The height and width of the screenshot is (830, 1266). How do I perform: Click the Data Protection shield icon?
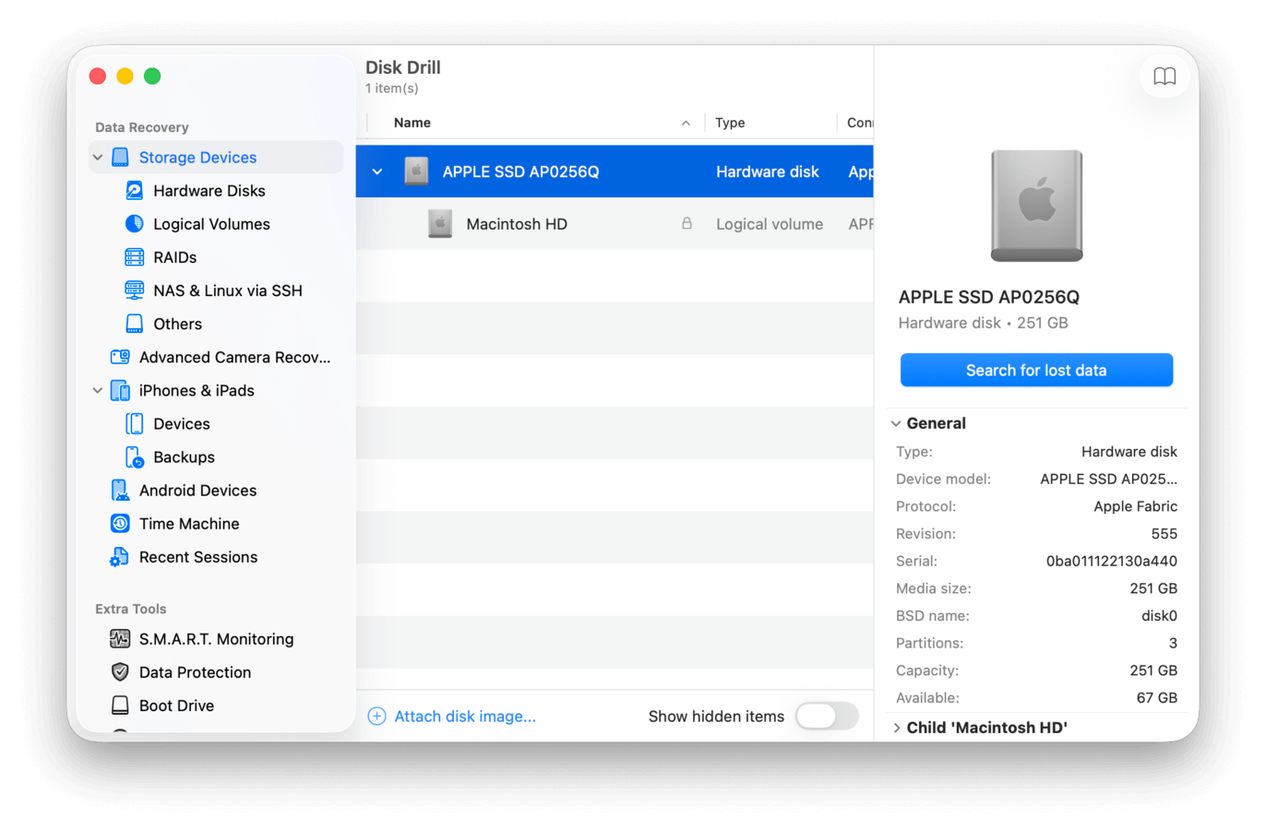pyautogui.click(x=120, y=672)
